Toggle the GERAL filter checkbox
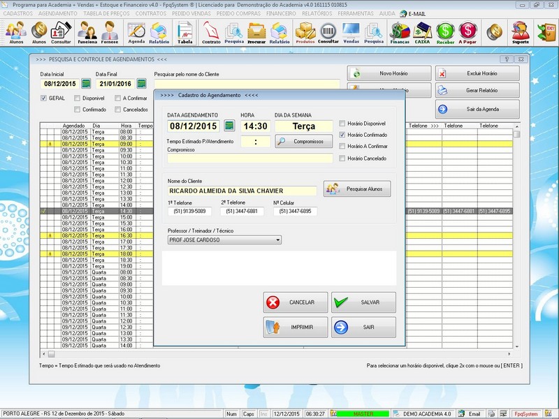This screenshot has height=419, width=559. pos(43,98)
